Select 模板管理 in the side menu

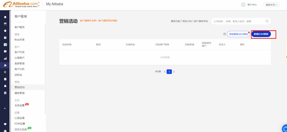click(20, 93)
